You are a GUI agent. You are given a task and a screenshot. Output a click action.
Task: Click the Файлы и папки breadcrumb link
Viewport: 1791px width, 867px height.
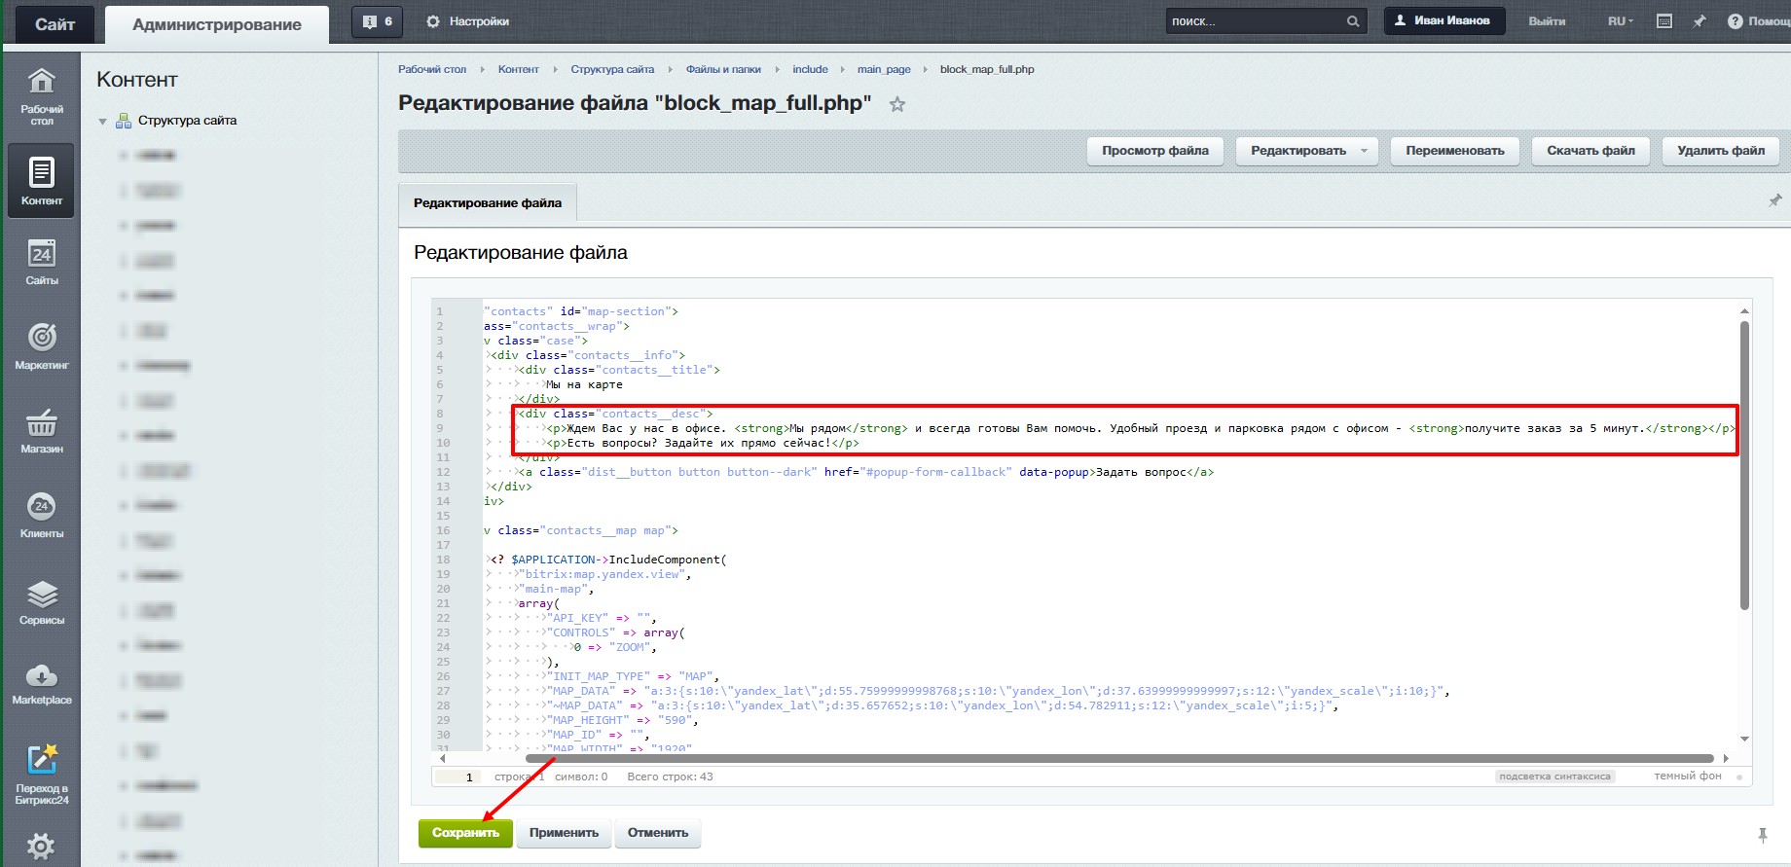[723, 69]
